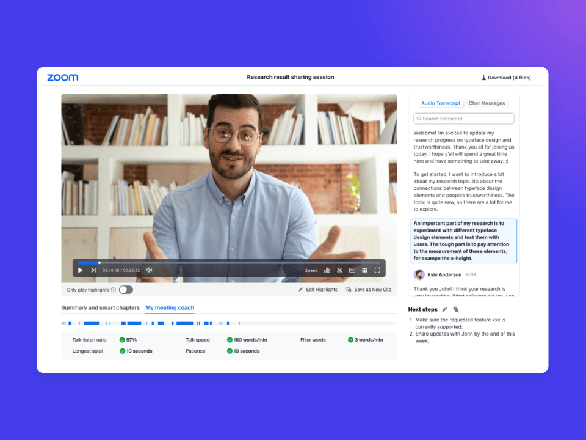The image size is (586, 440).
Task: Mute the recording's volume
Action: 149,270
